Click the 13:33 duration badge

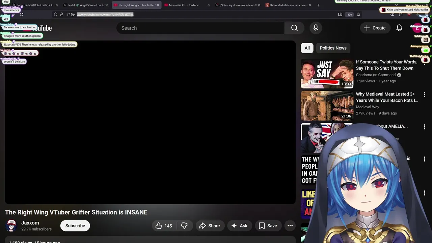tap(346, 84)
